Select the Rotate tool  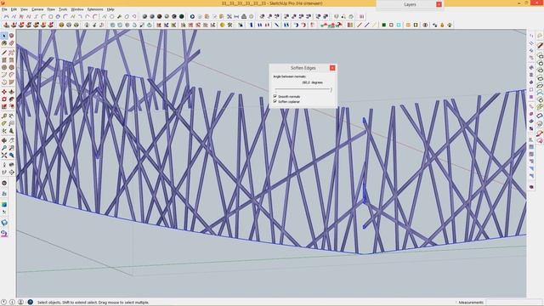coord(4,99)
